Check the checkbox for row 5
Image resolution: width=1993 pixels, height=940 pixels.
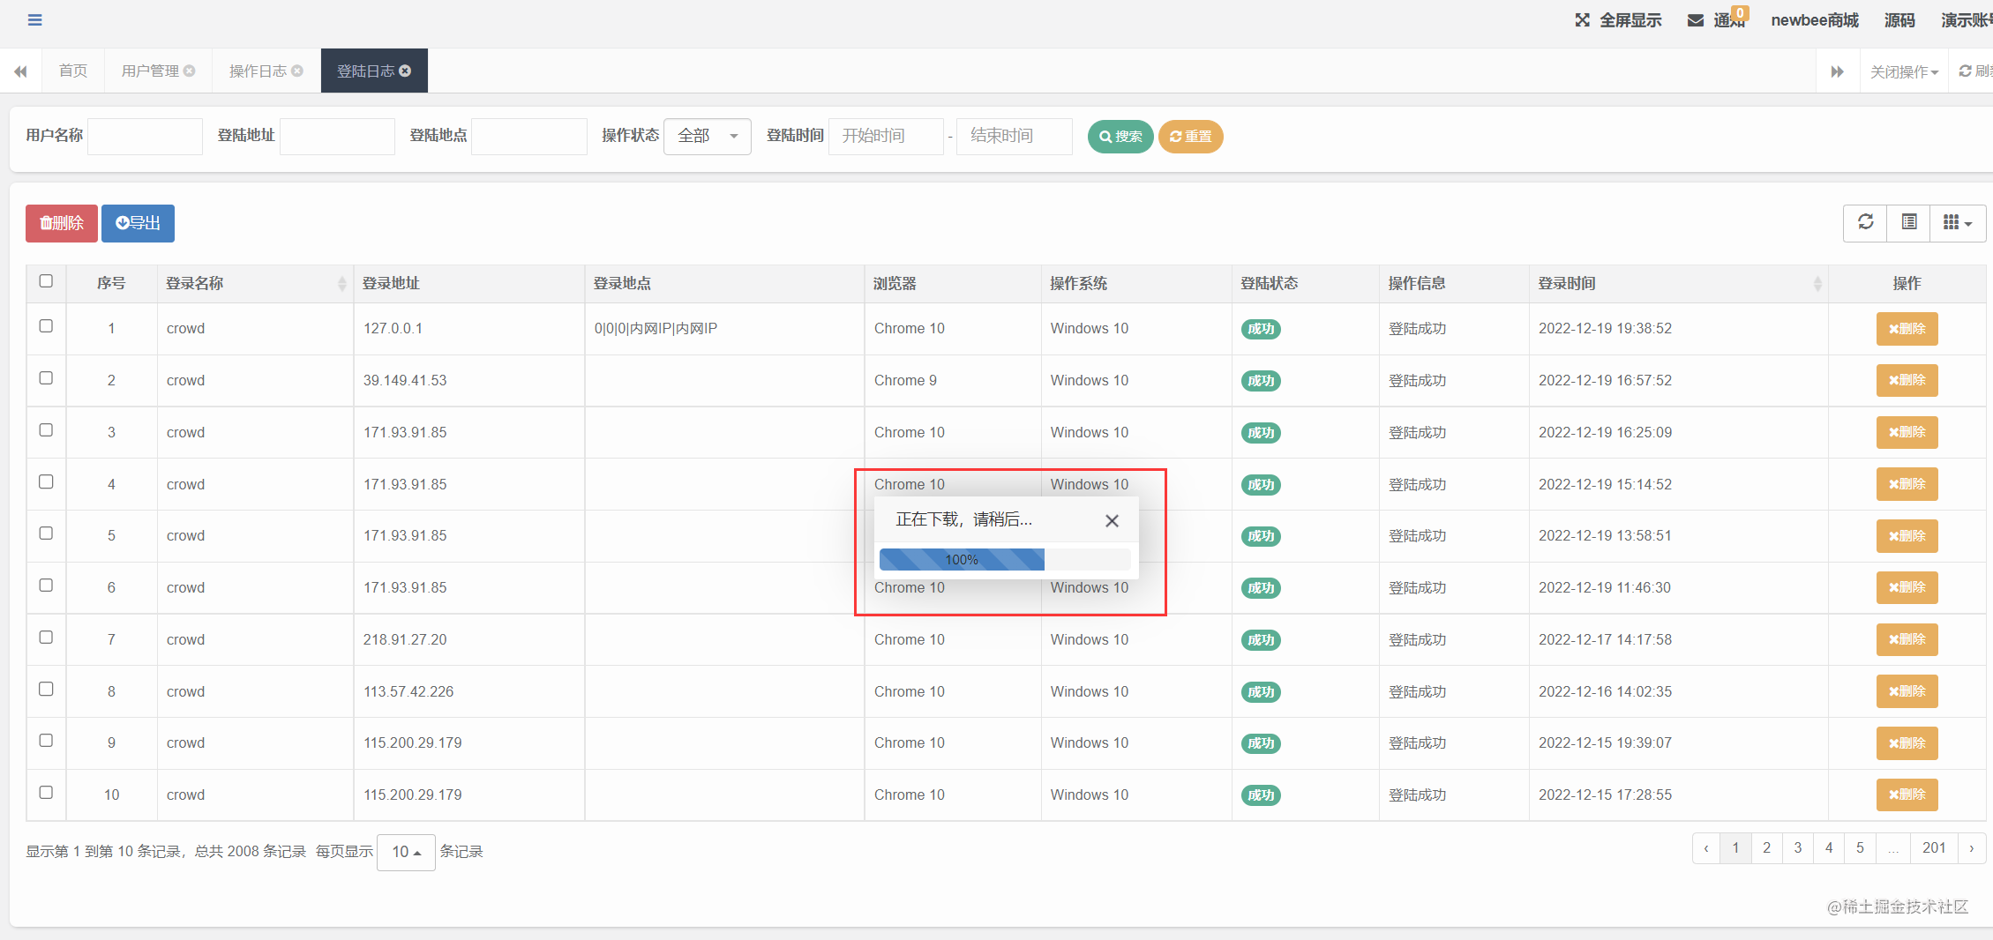[x=46, y=533]
